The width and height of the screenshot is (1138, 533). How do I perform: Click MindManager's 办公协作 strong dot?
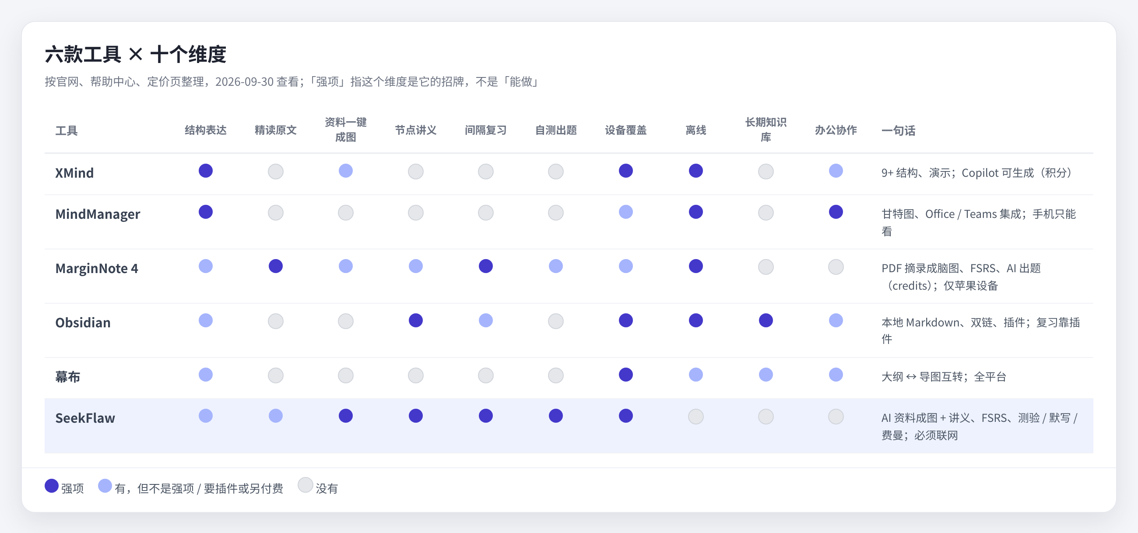[x=836, y=212]
